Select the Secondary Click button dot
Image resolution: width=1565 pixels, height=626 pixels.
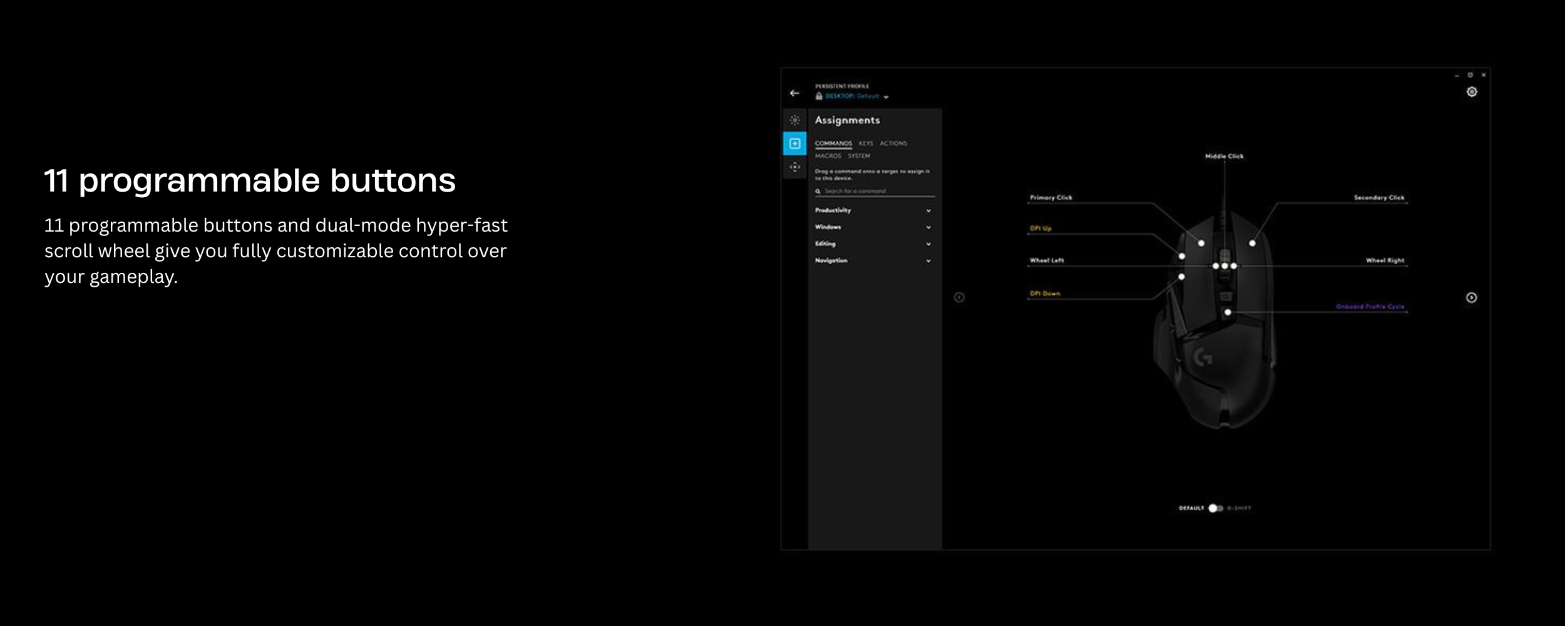point(1252,243)
